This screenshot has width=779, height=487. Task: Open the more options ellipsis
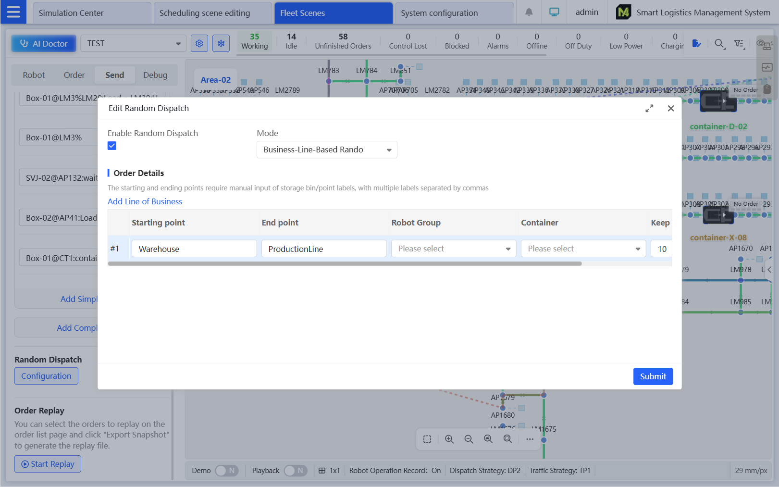point(530,439)
